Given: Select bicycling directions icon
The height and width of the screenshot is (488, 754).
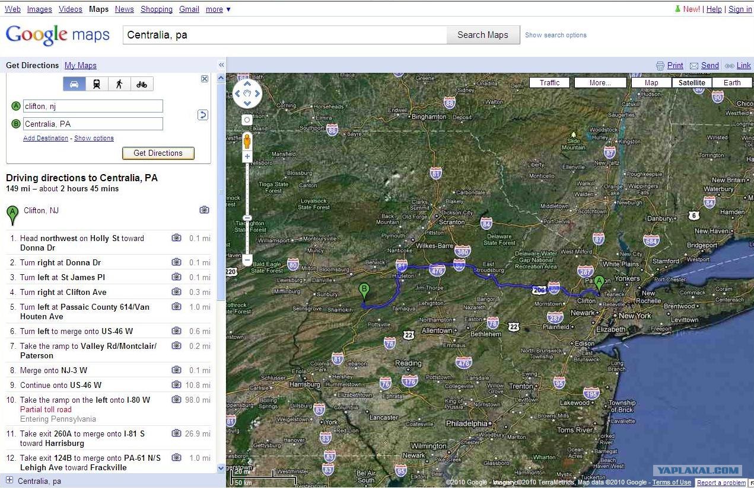Looking at the screenshot, I should point(142,84).
